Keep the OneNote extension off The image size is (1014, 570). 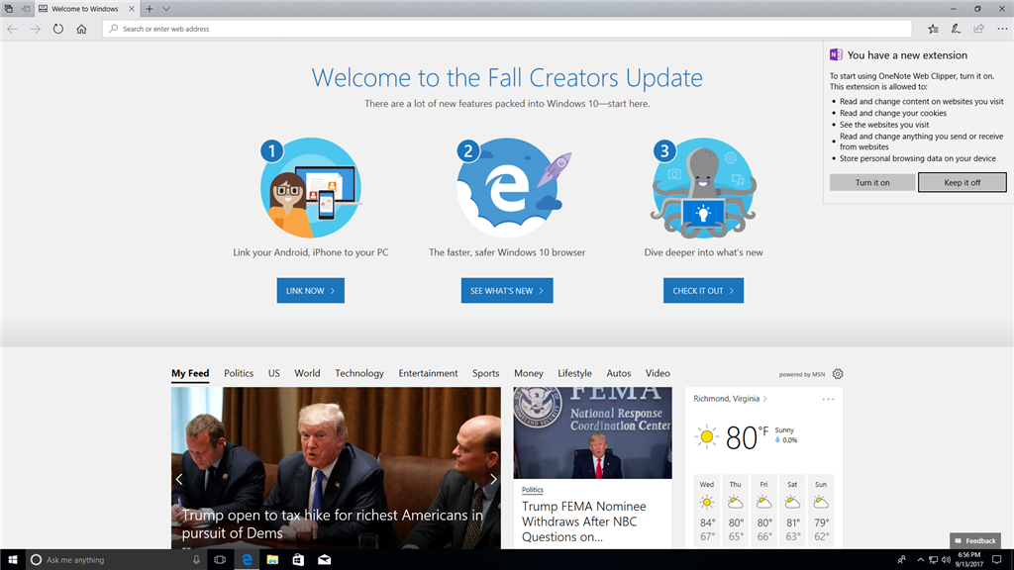(x=963, y=182)
